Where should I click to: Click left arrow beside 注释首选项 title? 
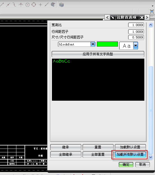[107, 17]
